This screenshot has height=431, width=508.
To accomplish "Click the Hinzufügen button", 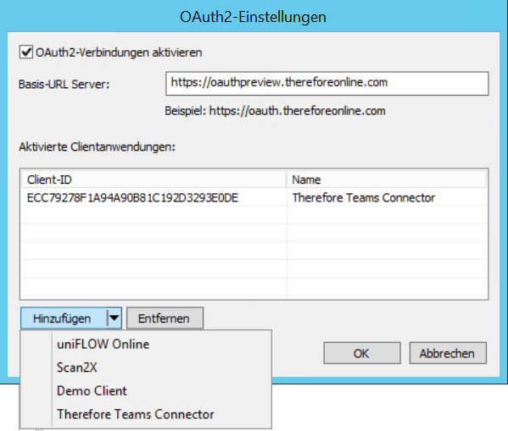I will [x=64, y=318].
